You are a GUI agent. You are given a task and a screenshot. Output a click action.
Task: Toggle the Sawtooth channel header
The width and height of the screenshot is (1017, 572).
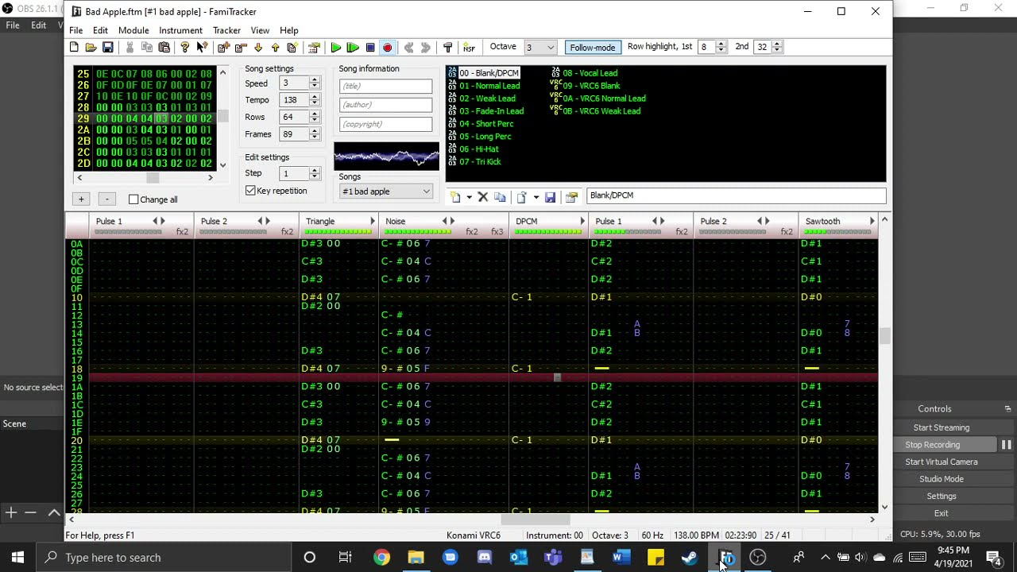tap(822, 222)
